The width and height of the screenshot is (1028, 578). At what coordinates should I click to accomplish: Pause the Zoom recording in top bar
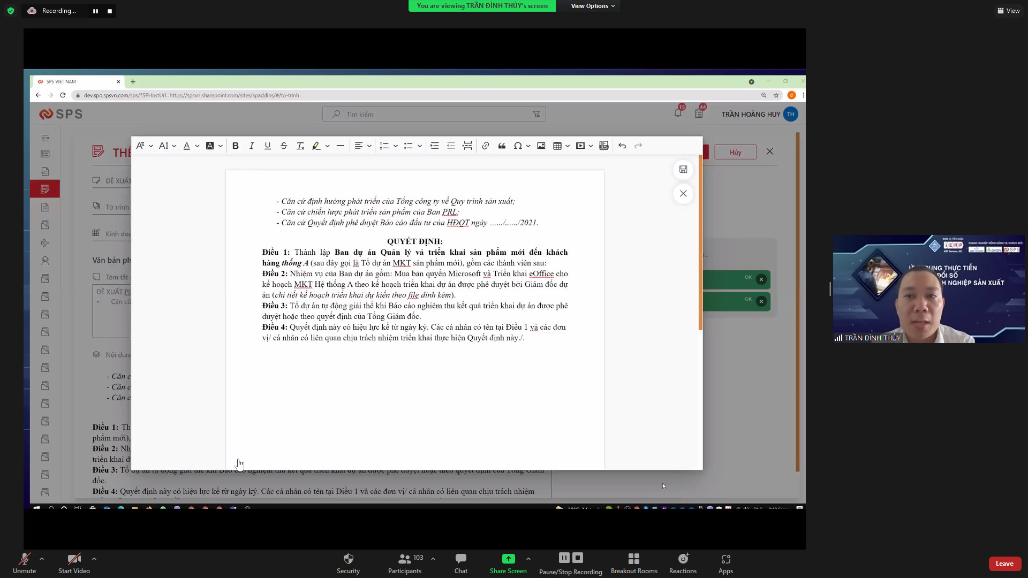tap(95, 11)
